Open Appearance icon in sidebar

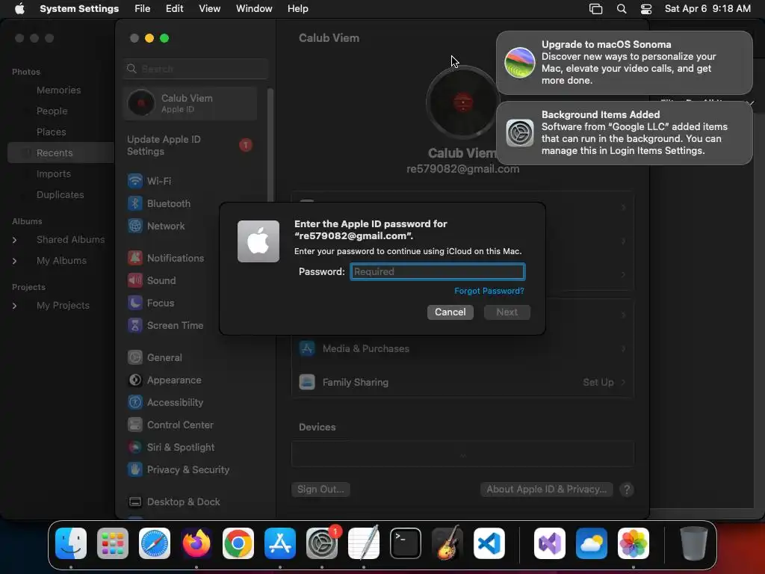pos(134,380)
